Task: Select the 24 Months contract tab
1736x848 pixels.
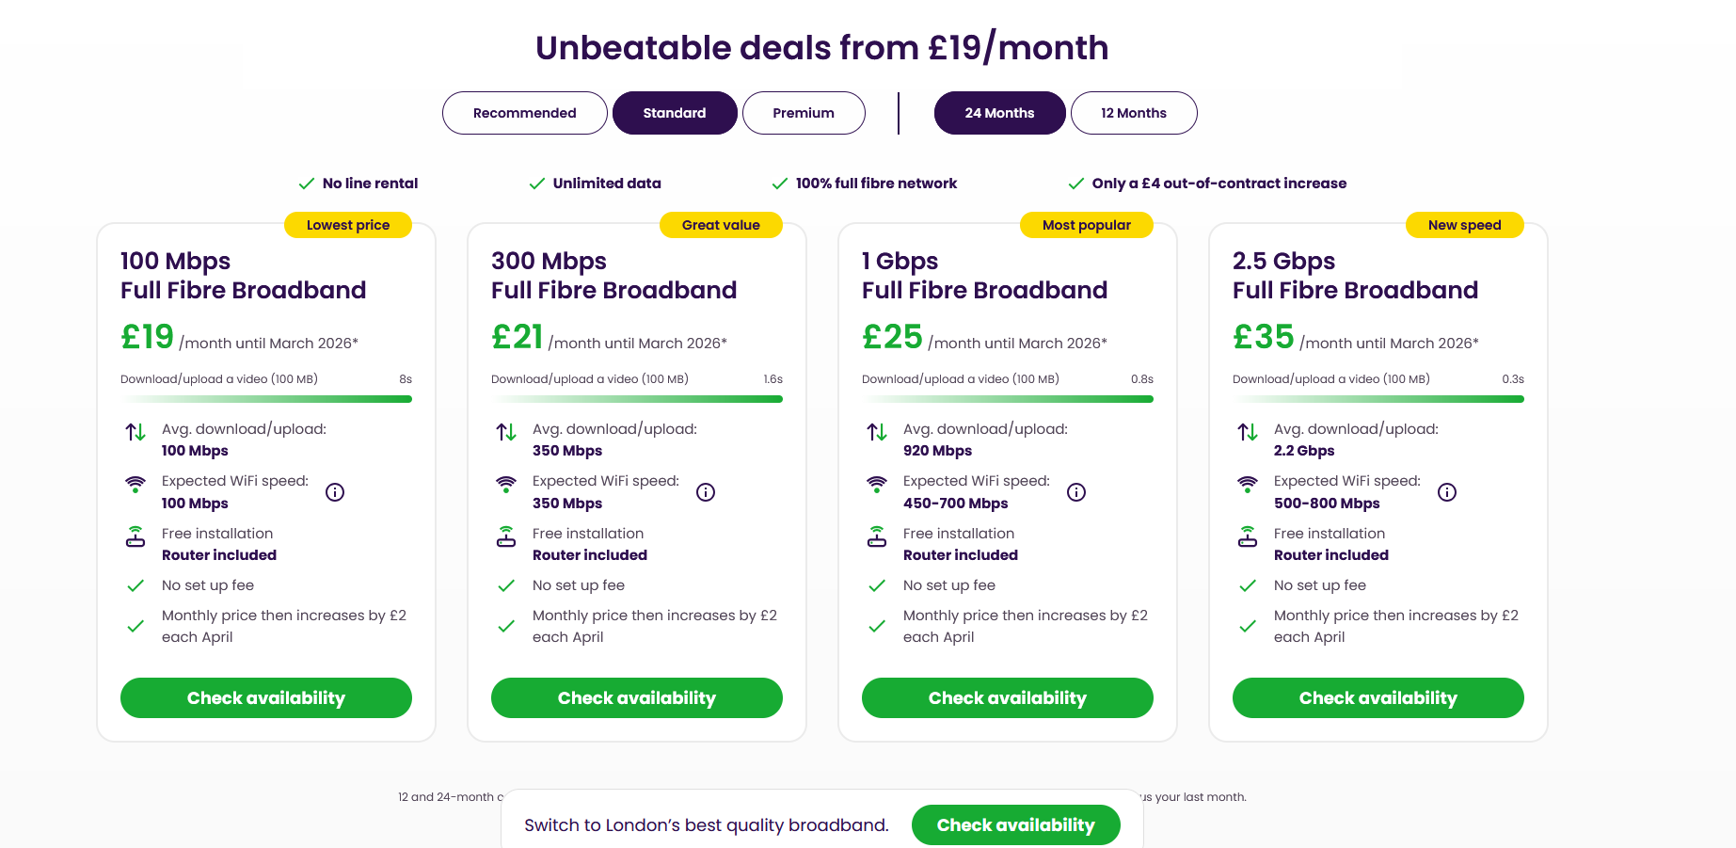Action: click(998, 113)
